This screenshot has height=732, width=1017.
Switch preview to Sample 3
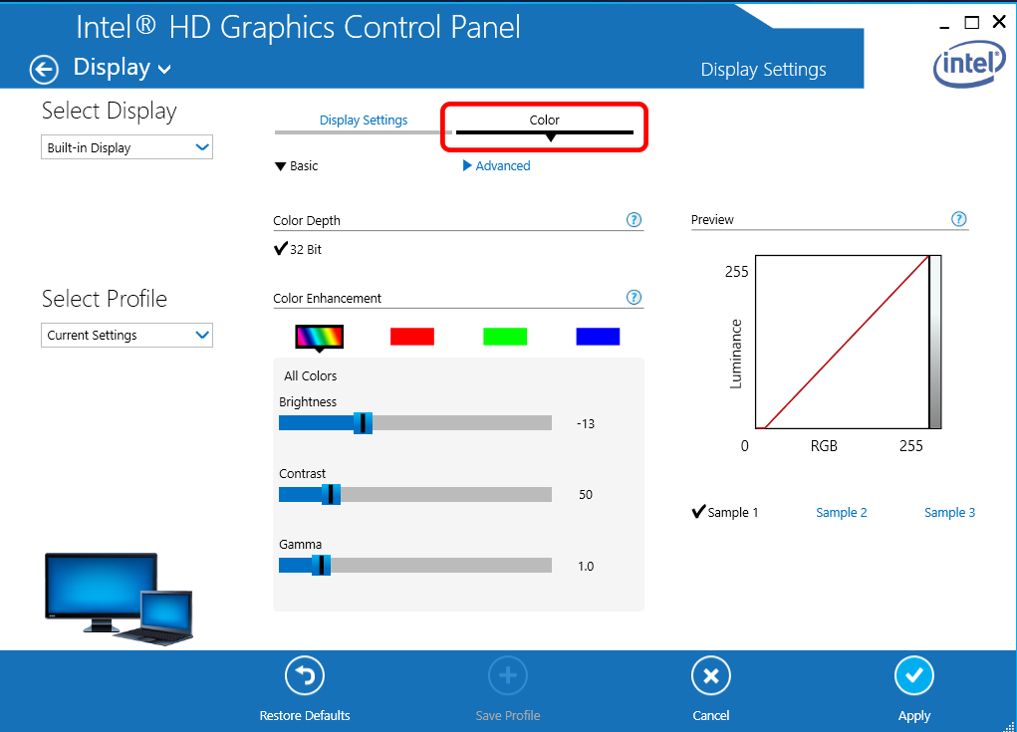coord(949,512)
